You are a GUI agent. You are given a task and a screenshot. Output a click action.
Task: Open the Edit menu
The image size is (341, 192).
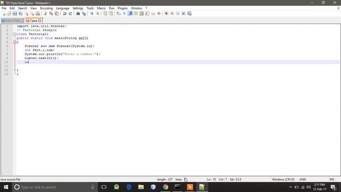12,8
